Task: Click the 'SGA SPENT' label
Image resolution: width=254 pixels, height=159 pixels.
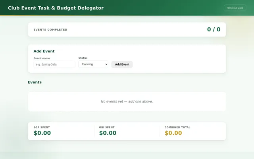Action: tap(42, 127)
